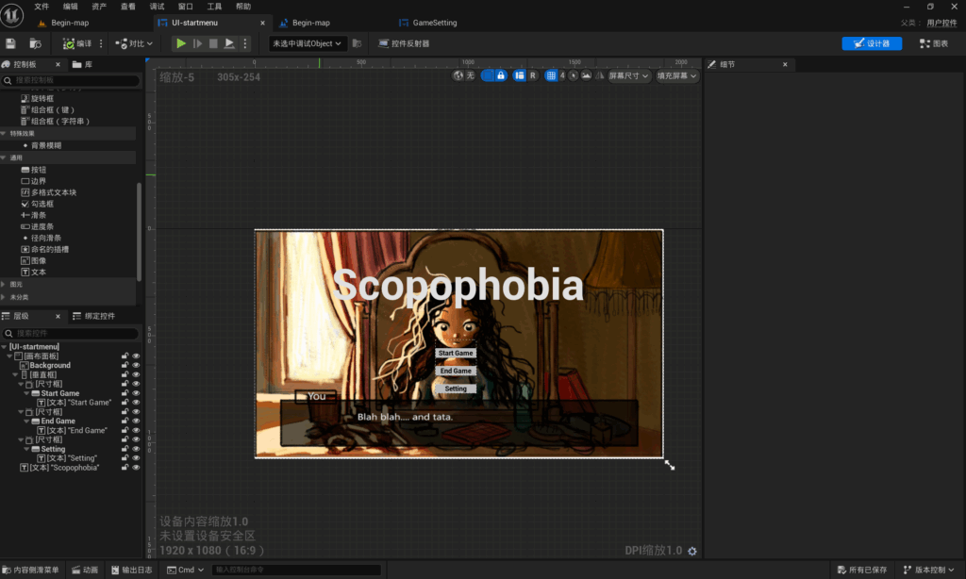Open the 调试 menu
966x579 pixels.
click(x=158, y=7)
